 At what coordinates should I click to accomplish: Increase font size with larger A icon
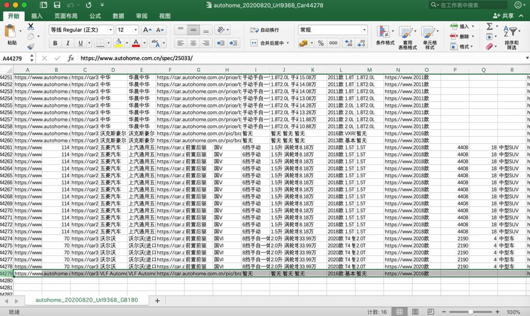tap(147, 29)
